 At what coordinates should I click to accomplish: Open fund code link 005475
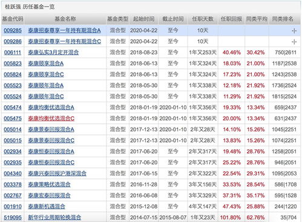click(x=13, y=119)
